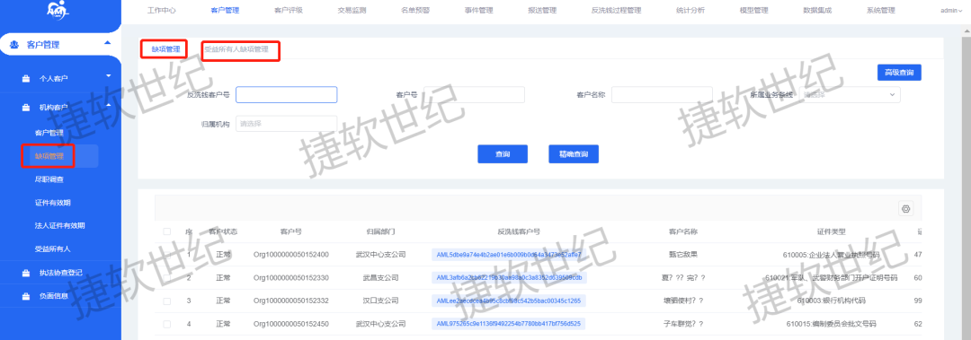Tick checkbox for row Org1000000050152330
This screenshot has width=971, height=340.
[x=166, y=277]
